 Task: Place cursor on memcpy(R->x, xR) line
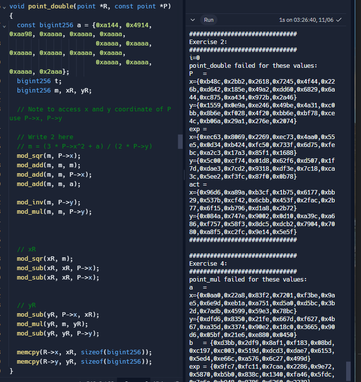click(84, 352)
